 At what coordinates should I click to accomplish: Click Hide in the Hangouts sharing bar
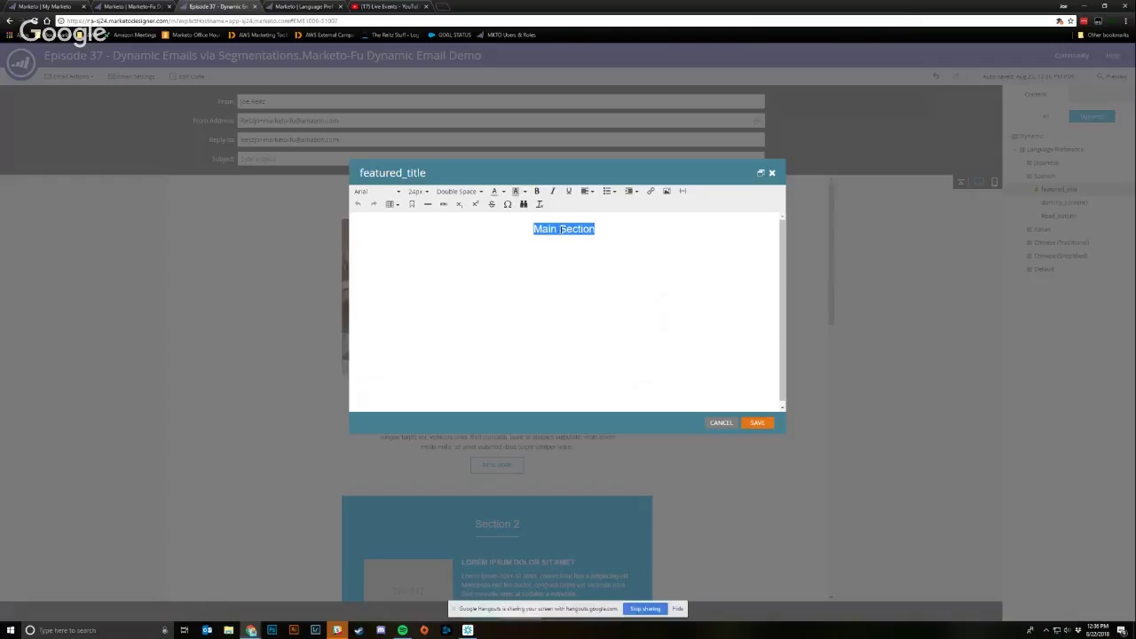coord(677,609)
